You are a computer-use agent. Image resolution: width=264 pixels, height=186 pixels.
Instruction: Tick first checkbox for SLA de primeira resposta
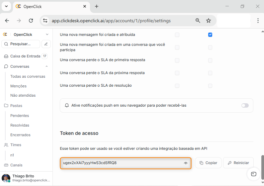click(177, 60)
